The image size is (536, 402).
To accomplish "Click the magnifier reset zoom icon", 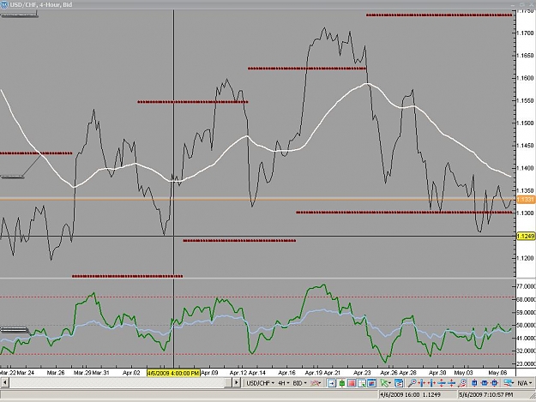I will click(x=462, y=383).
